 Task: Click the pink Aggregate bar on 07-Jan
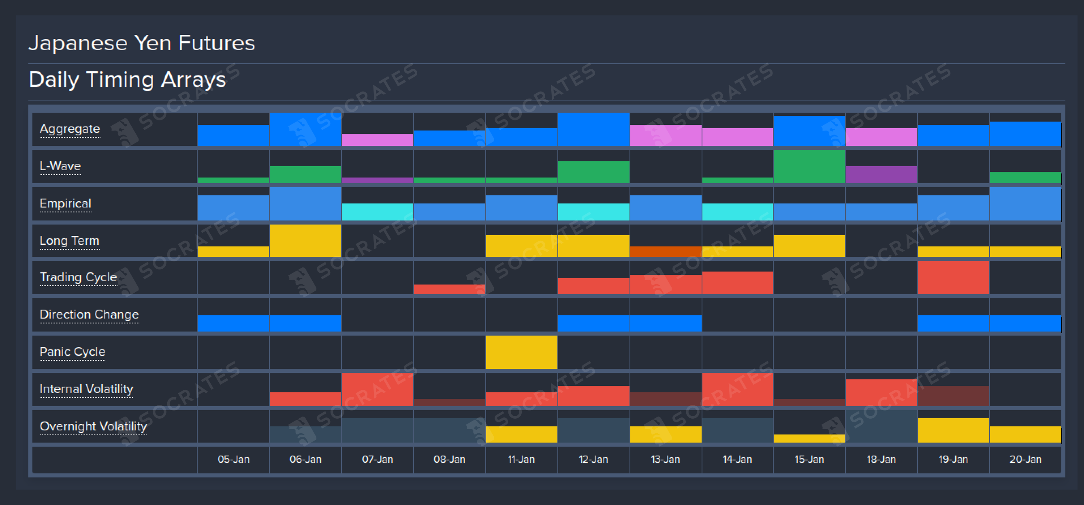click(x=378, y=140)
